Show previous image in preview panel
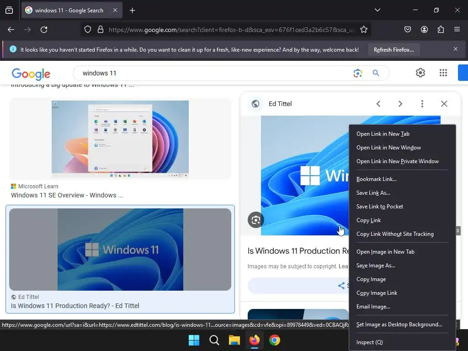Image resolution: width=468 pixels, height=351 pixels. [x=378, y=104]
